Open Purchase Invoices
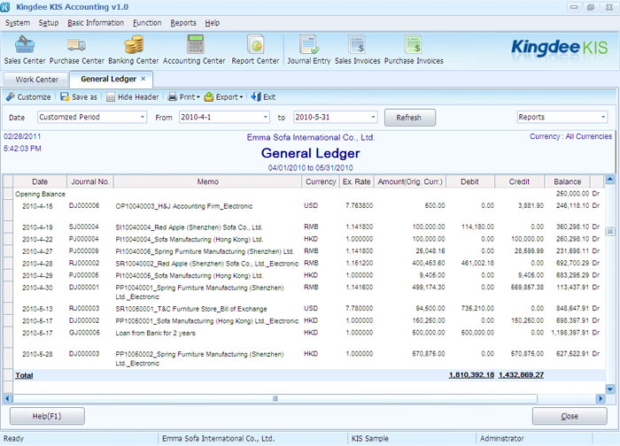 click(414, 50)
